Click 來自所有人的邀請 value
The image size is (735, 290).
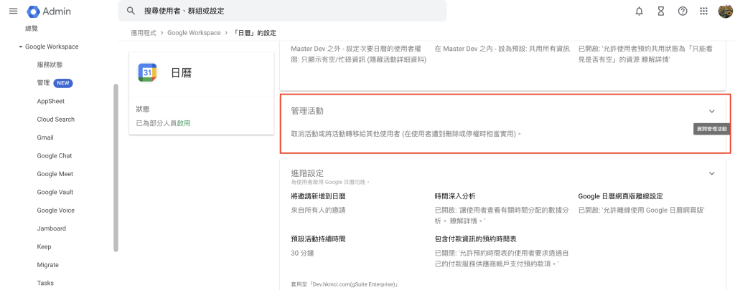point(318,211)
